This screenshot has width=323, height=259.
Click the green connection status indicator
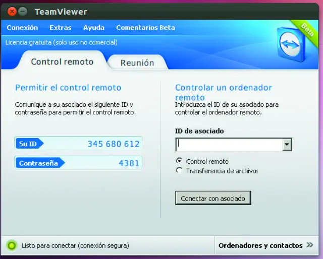12,246
